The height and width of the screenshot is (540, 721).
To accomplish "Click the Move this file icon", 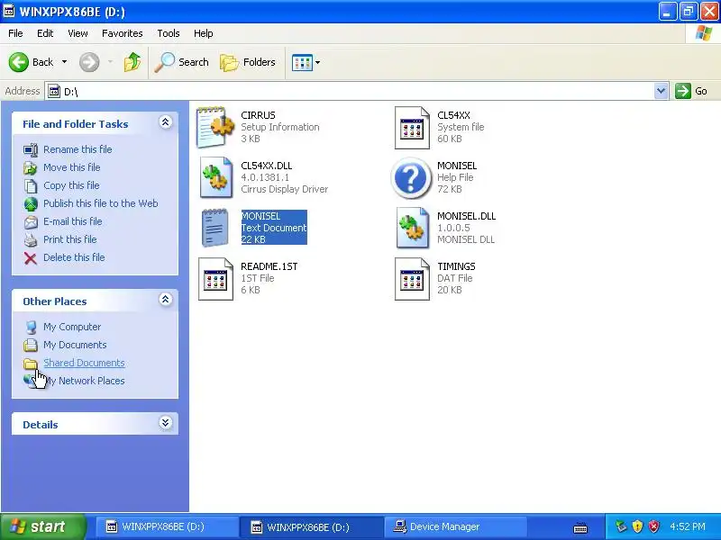I will click(31, 168).
